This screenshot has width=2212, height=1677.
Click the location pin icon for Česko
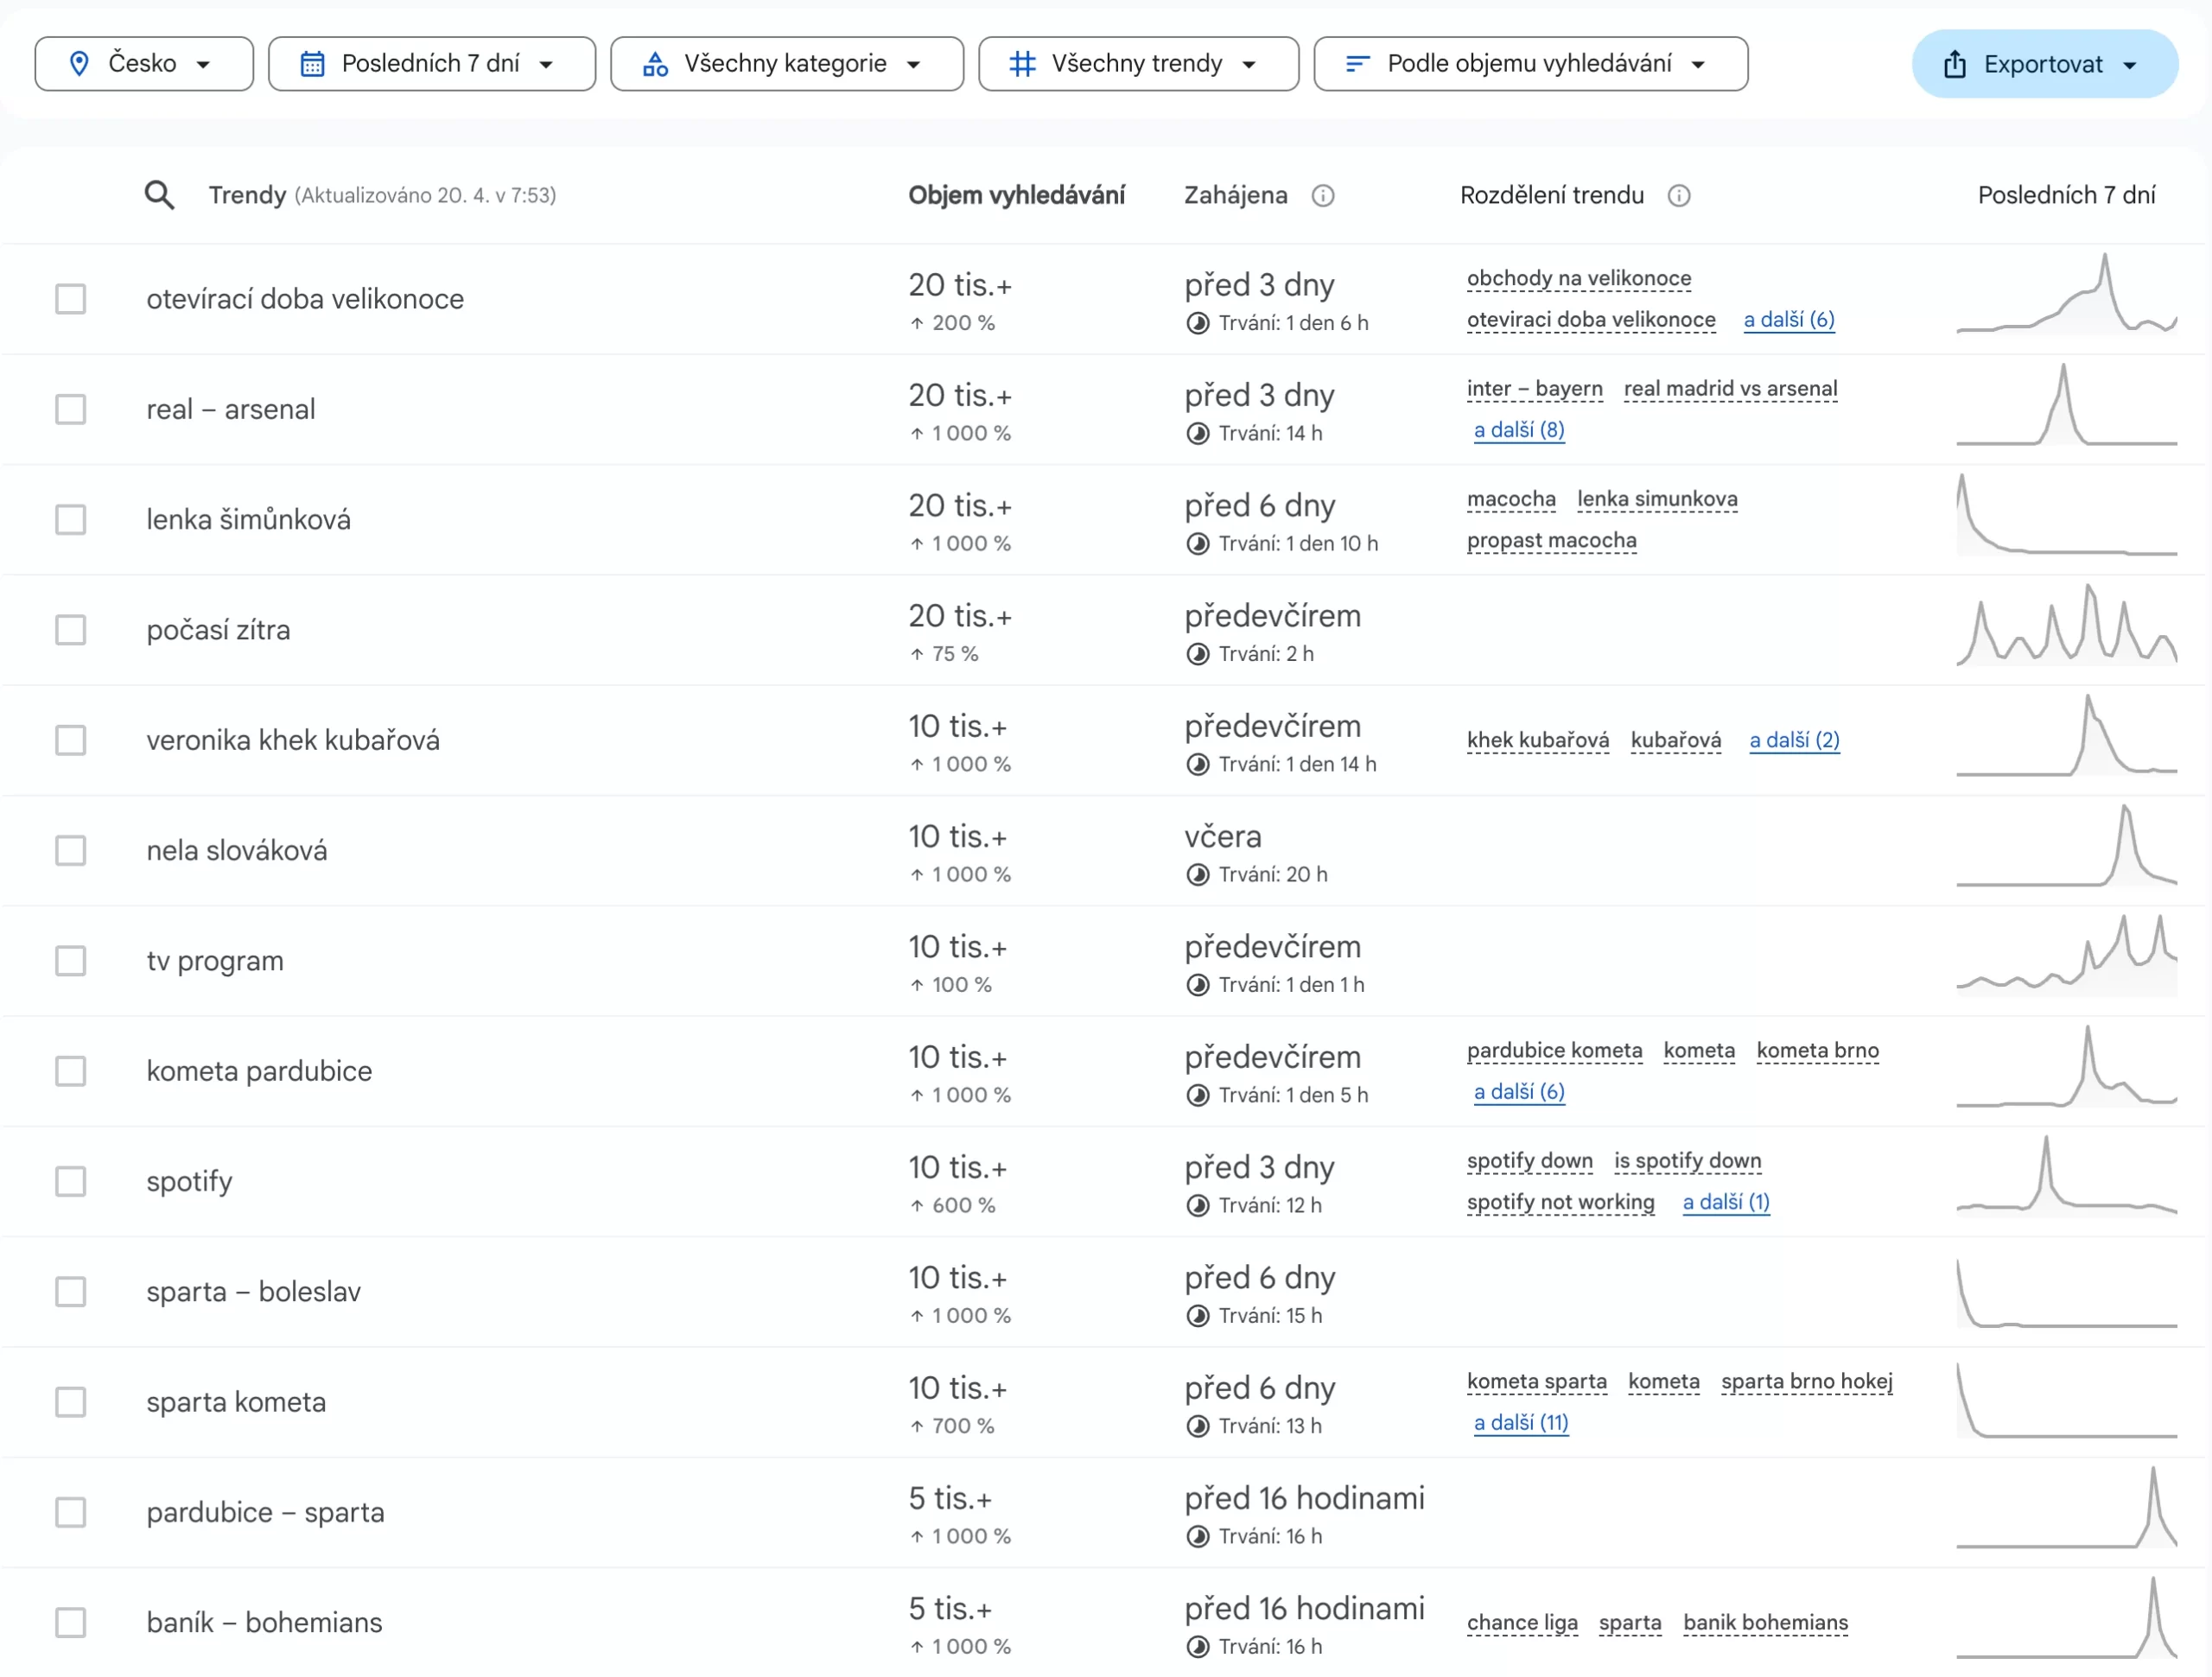tap(79, 64)
